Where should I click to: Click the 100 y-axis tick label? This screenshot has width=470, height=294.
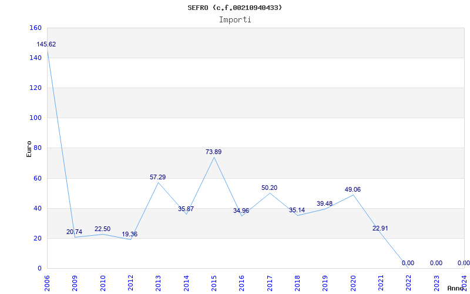35,118
